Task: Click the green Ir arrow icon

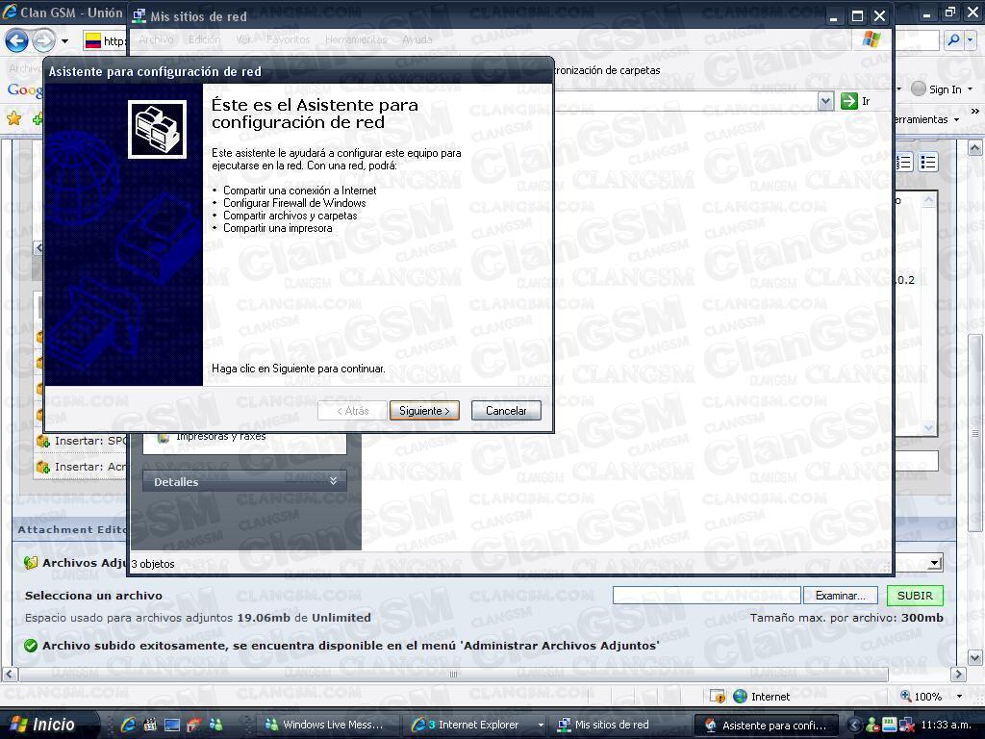Action: [849, 101]
